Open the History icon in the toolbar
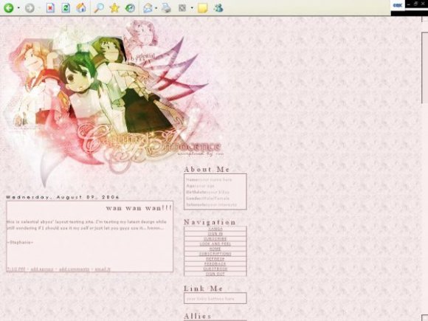The height and width of the screenshot is (321, 428). 130,8
